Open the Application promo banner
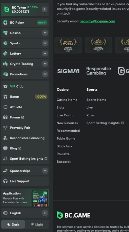The image size is (129, 232). [x=25, y=198]
